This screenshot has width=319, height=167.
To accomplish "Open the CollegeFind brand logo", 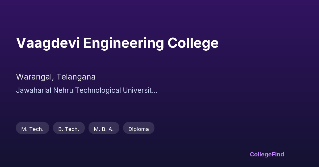I will click(x=267, y=154).
